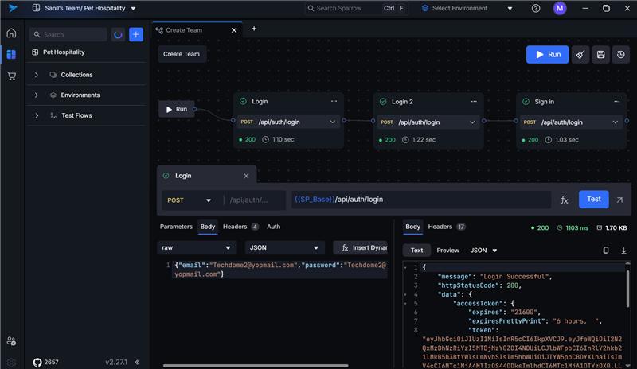Switch to the request Body tab
This screenshot has width=637, height=369.
[208, 227]
